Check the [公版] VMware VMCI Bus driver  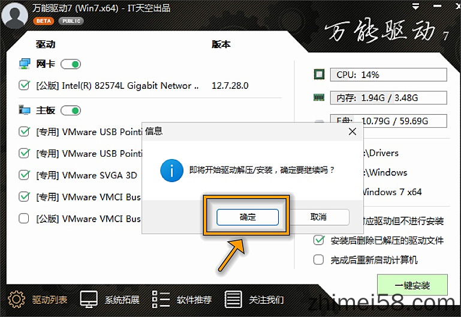click(x=24, y=219)
